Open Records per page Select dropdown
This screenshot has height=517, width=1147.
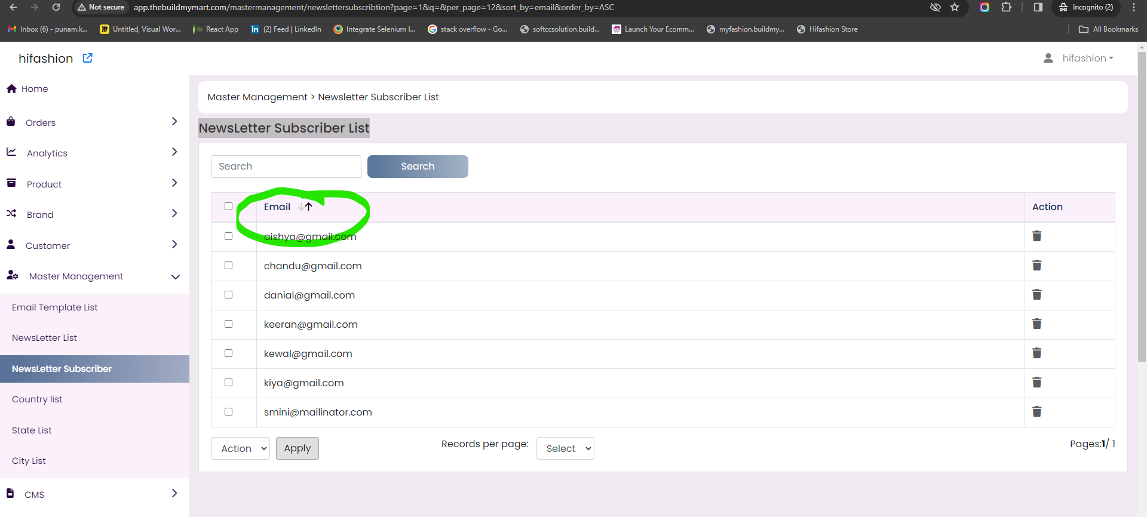(565, 448)
